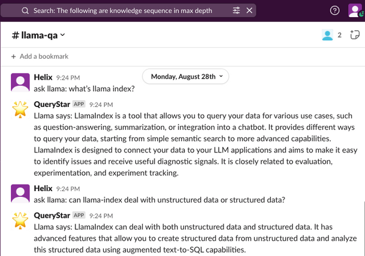Click QueryStar's name on the last reply
Viewport: 365px width, 256px height.
tap(52, 216)
